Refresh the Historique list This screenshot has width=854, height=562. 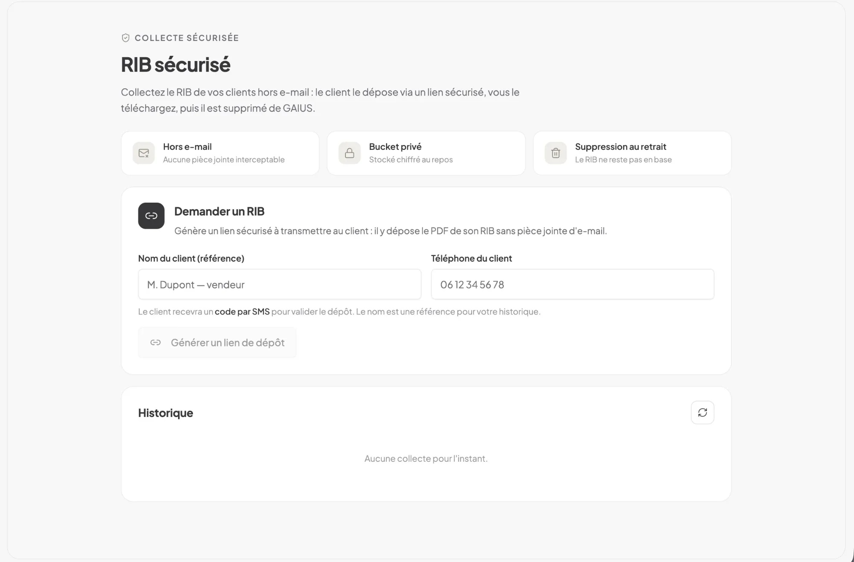tap(702, 413)
